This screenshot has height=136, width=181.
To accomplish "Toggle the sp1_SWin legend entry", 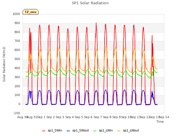I will point(52,131).
